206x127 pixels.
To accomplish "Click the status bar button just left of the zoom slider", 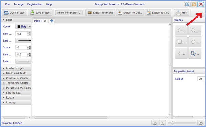I will (162, 123).
